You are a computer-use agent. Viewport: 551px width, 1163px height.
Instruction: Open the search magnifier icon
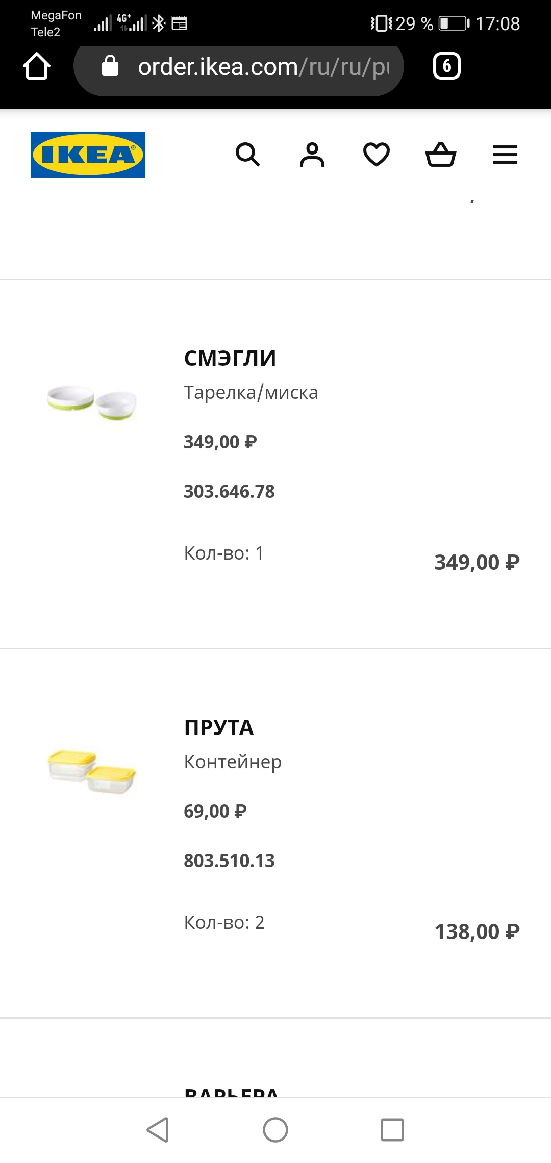point(248,155)
